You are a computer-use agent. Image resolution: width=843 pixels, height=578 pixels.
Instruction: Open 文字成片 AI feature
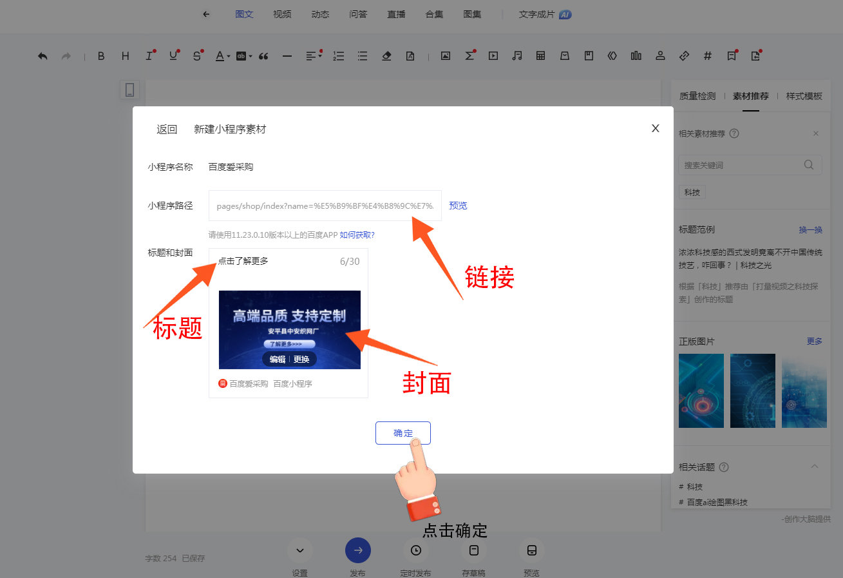(x=545, y=14)
